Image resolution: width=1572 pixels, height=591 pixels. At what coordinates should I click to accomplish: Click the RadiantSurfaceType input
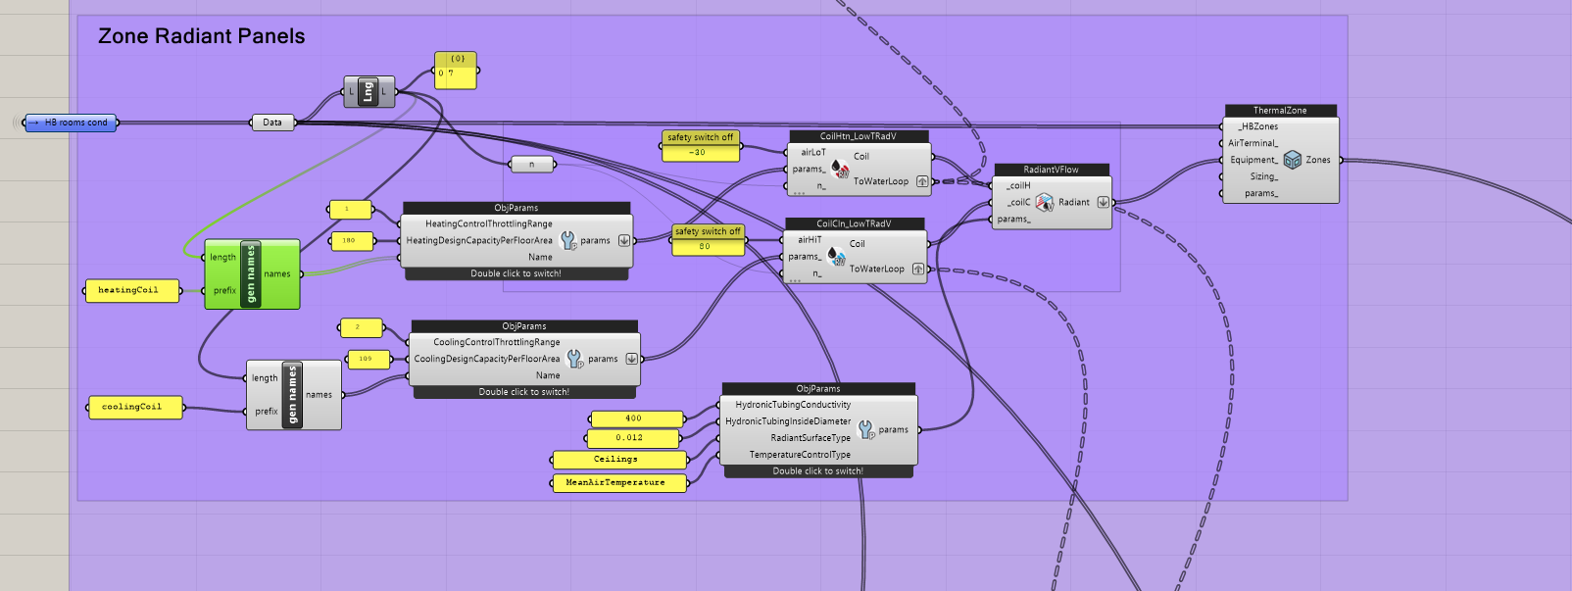(x=811, y=438)
